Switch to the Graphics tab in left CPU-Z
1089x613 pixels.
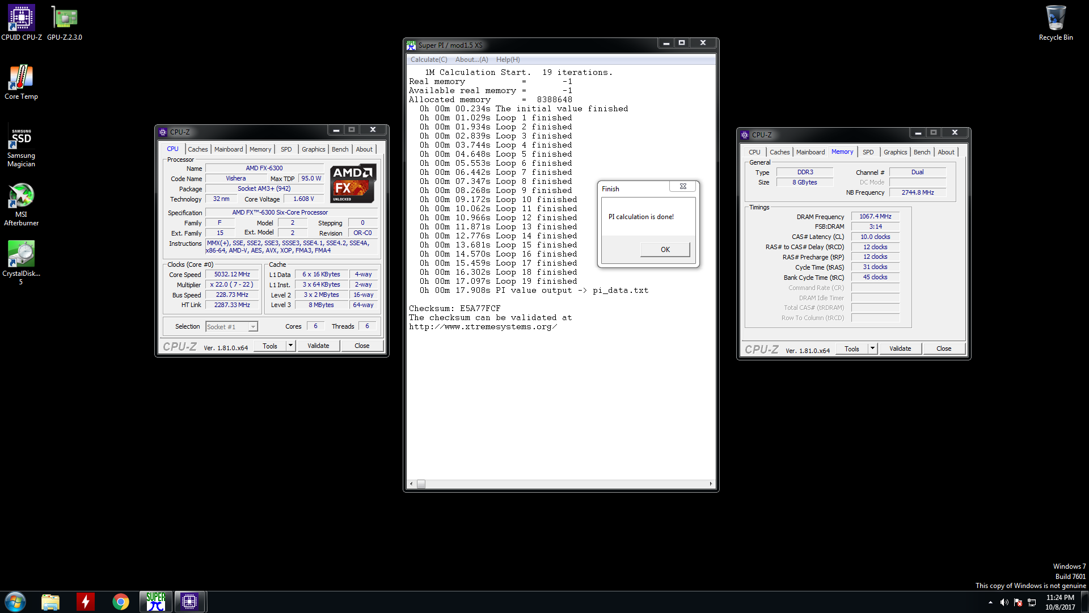[x=314, y=149]
